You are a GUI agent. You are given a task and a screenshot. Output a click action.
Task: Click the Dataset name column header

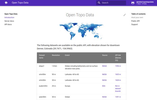[x=42, y=56]
